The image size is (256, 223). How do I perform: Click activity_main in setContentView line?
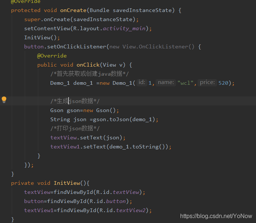point(124,29)
